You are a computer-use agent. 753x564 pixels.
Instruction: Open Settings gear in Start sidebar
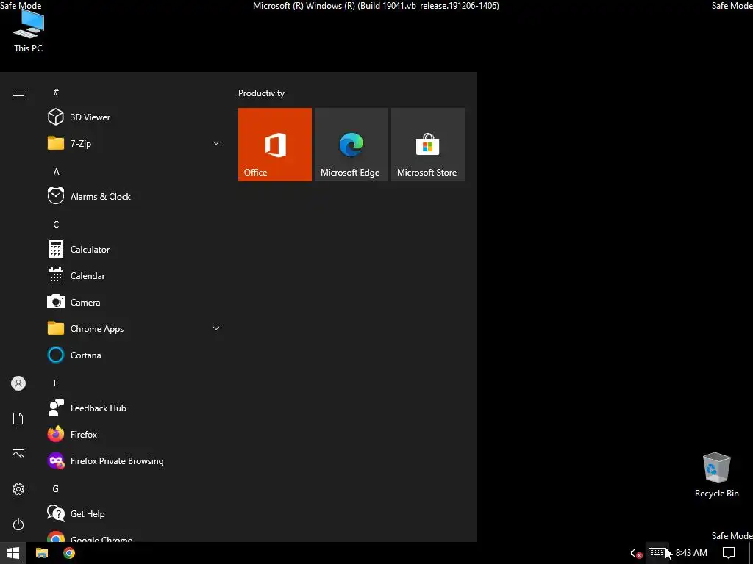pos(18,489)
